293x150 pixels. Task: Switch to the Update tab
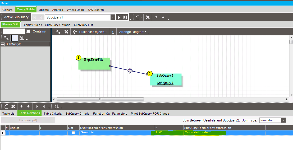44,10
